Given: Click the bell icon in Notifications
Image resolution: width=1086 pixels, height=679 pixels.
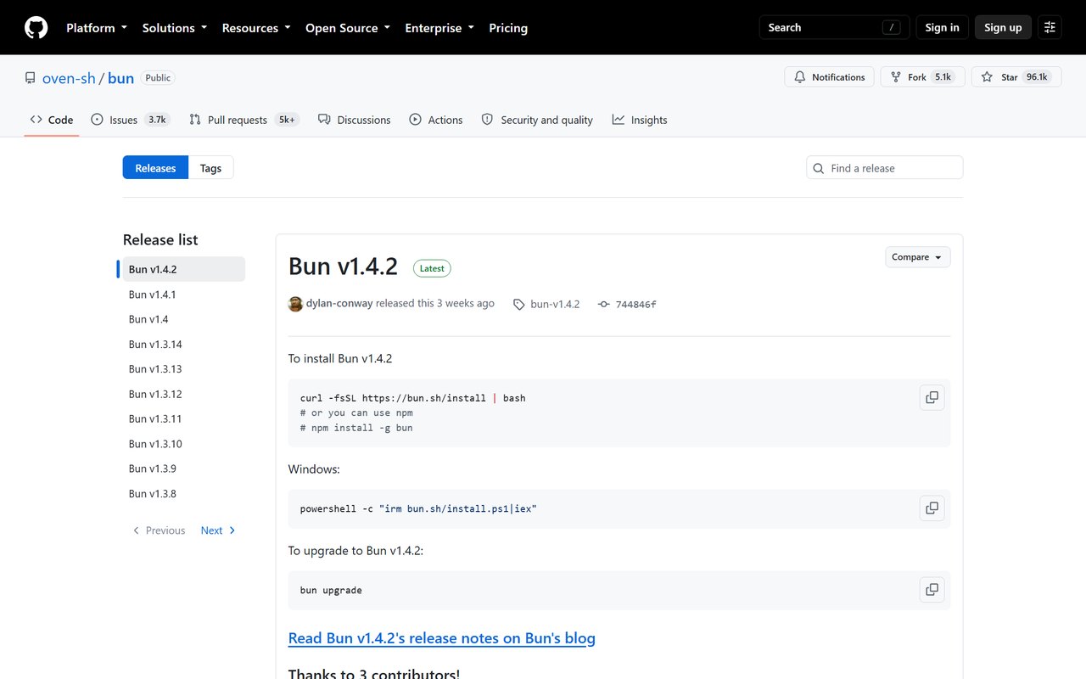Looking at the screenshot, I should coord(799,77).
